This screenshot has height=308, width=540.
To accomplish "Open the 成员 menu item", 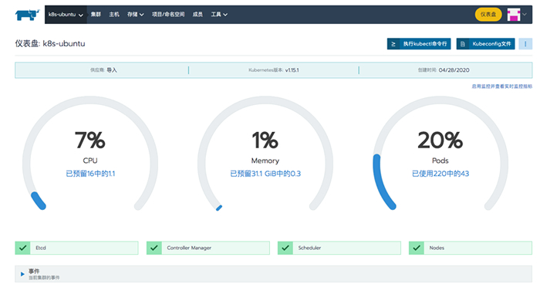I will point(197,15).
